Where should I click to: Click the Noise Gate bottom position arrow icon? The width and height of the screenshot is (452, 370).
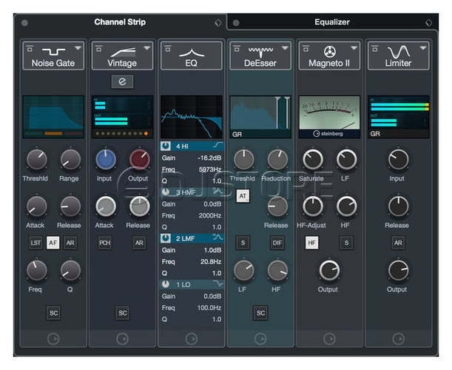click(53, 339)
